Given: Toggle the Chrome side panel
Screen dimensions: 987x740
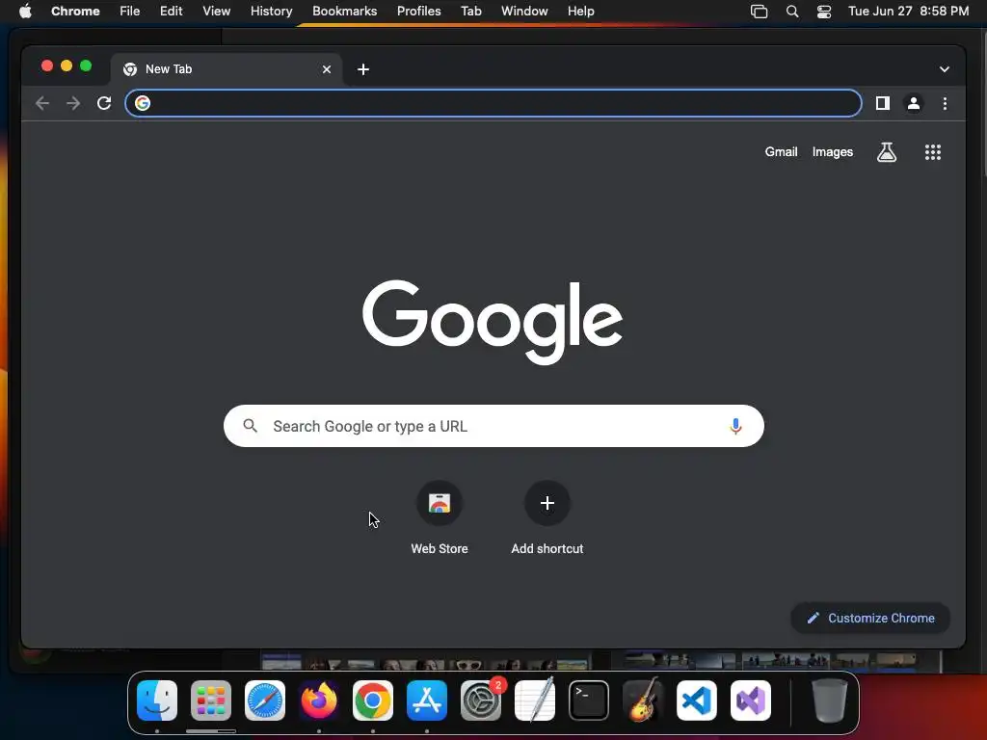Looking at the screenshot, I should pos(883,103).
